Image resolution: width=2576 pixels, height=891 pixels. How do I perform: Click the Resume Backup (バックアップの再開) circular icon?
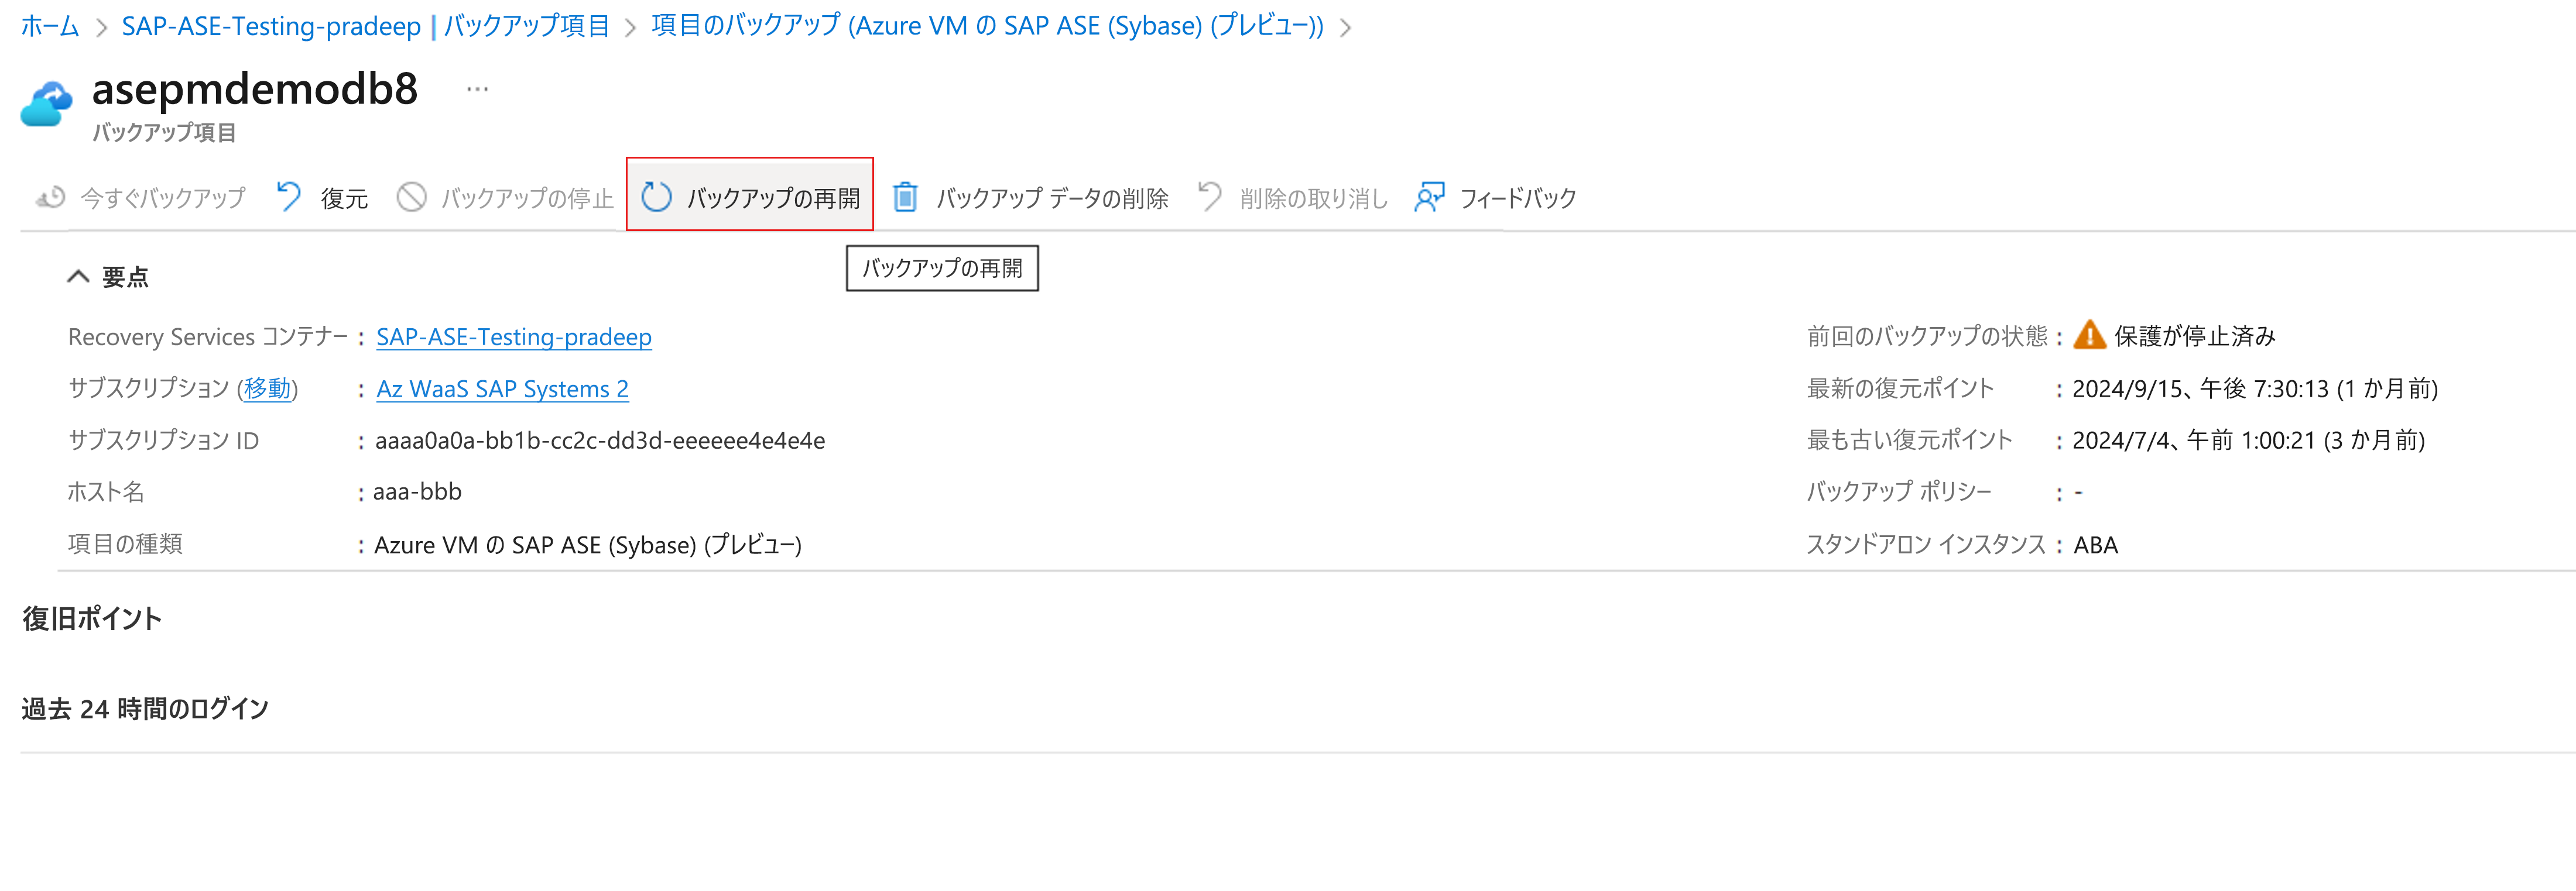pyautogui.click(x=656, y=197)
